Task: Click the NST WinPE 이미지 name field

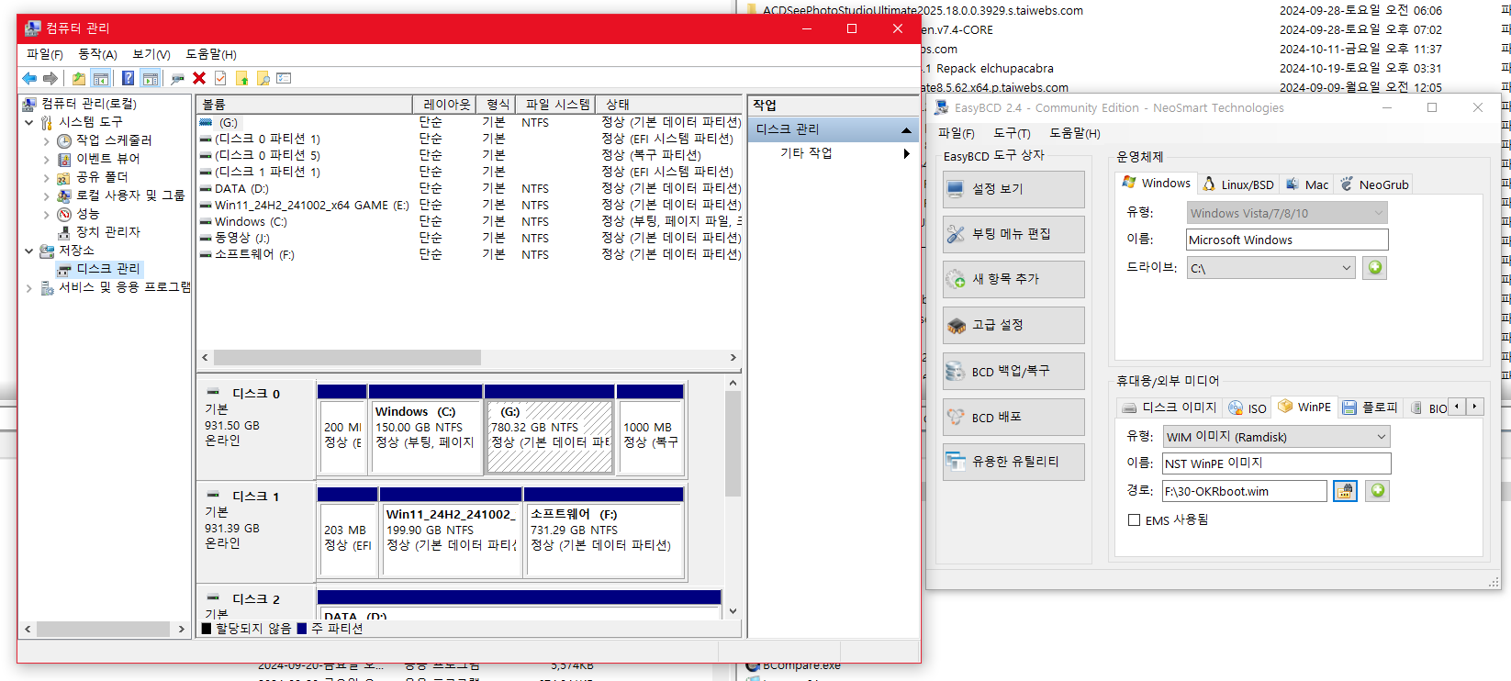Action: [x=1276, y=463]
